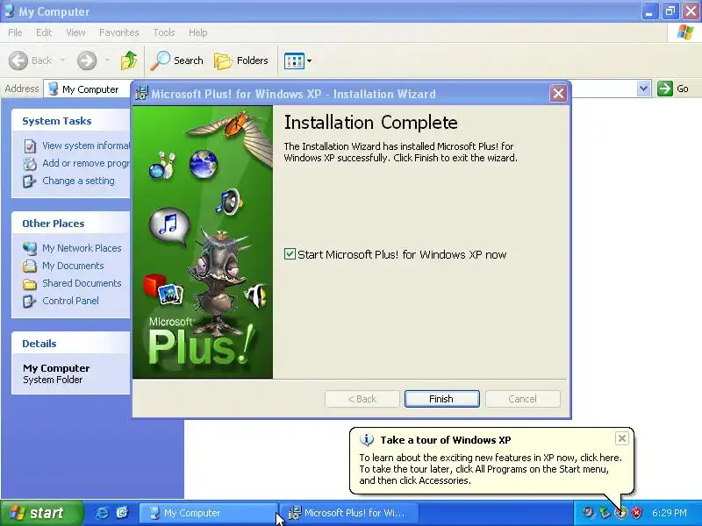This screenshot has width=702, height=526.
Task: Click the Safely Remove Hardware tray icon
Action: click(x=605, y=513)
